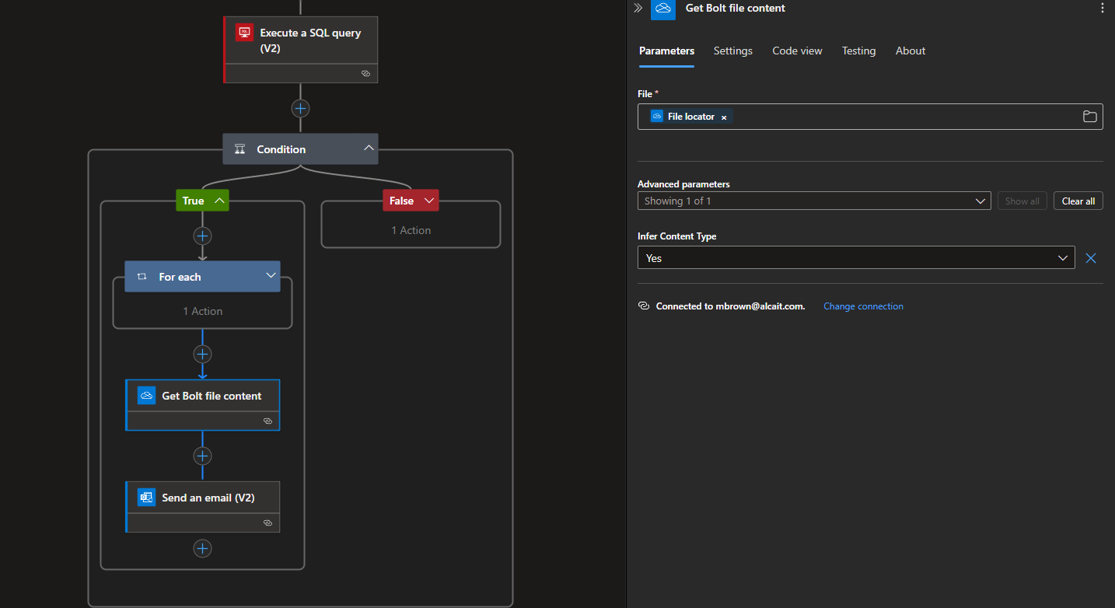
Task: Expand the False branch
Action: pyautogui.click(x=428, y=201)
